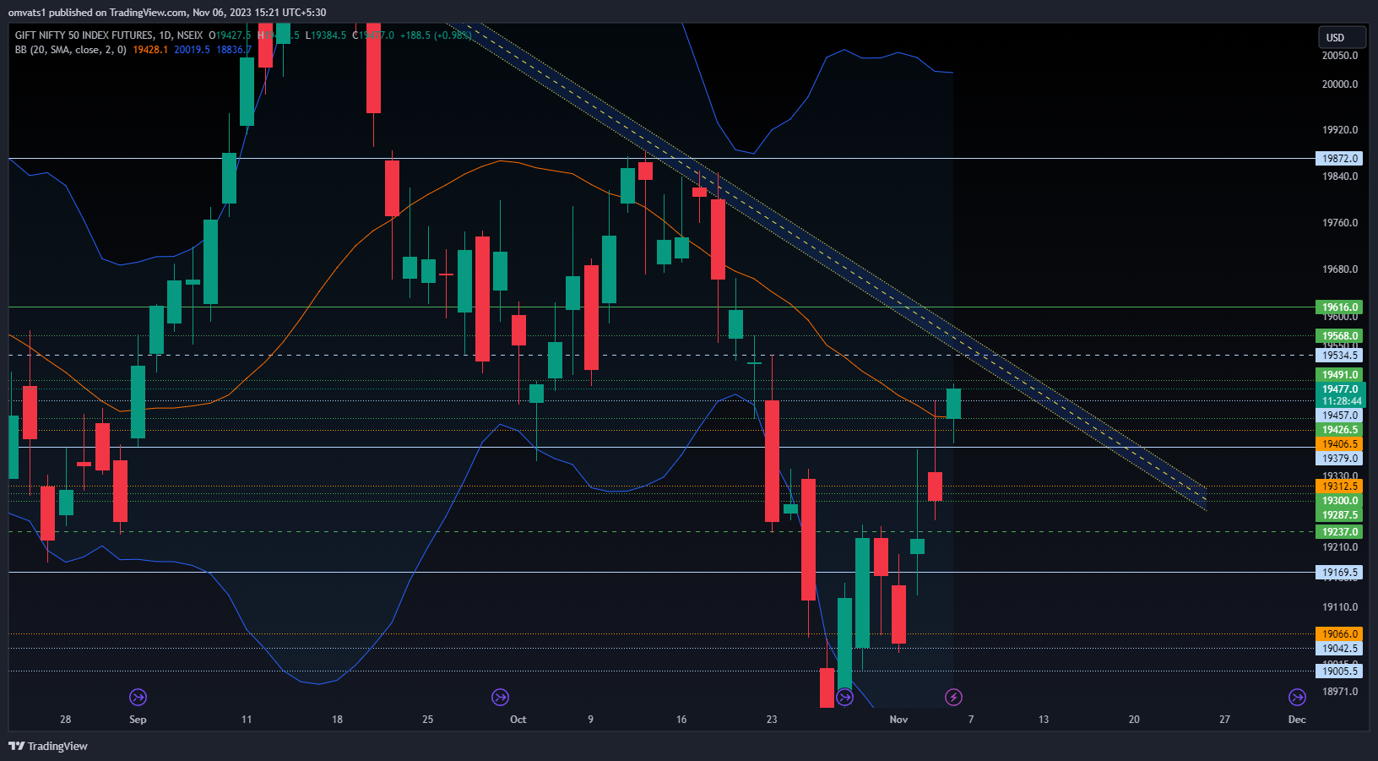This screenshot has height=761, width=1378.
Task: Click the Nov label on time axis
Action: click(898, 720)
